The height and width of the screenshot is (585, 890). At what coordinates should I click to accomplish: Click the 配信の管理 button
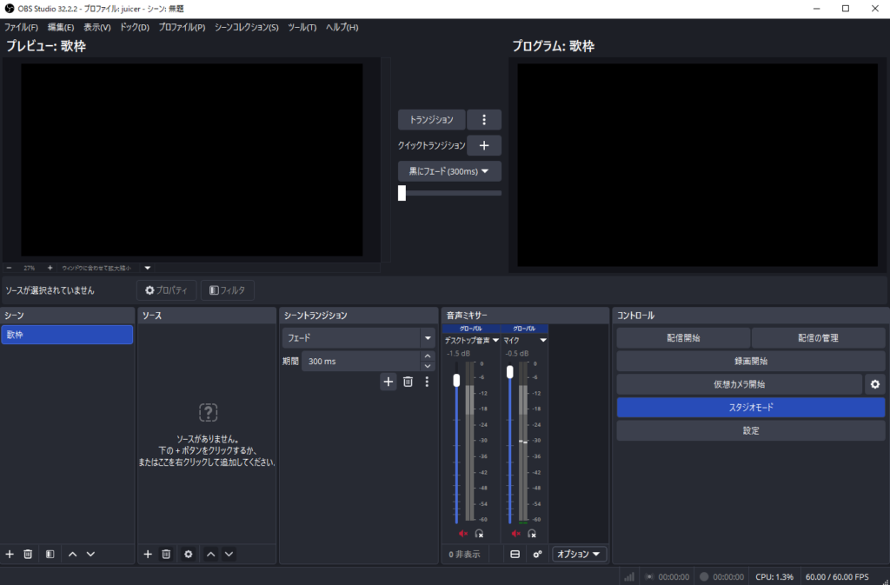[x=818, y=337]
